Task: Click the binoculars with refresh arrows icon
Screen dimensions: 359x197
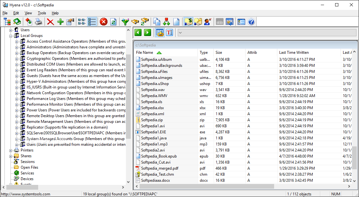Action: click(x=145, y=22)
